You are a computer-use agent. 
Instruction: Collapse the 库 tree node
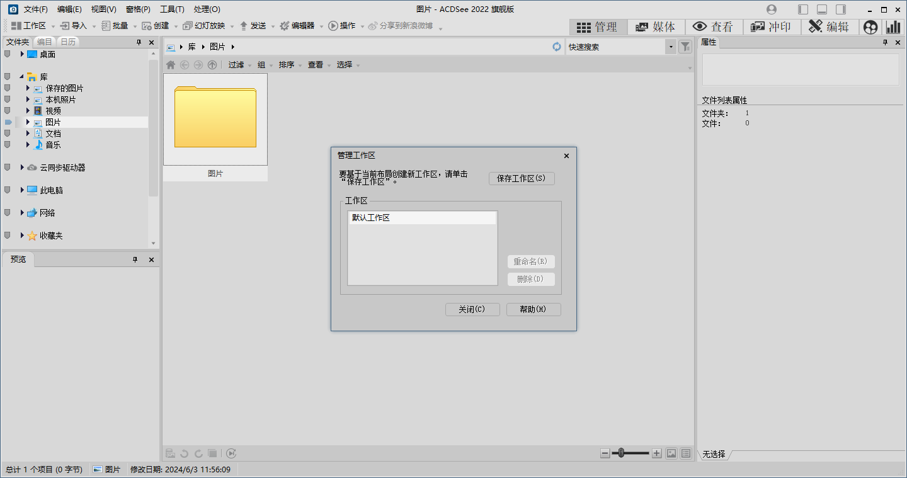click(x=22, y=77)
